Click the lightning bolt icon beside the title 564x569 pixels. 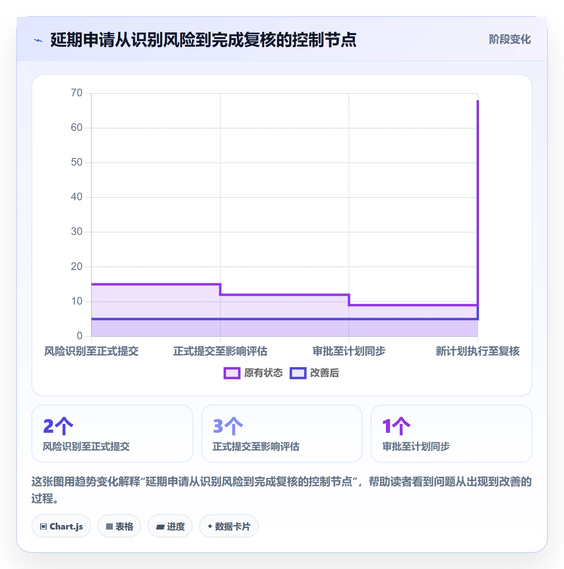coord(38,40)
